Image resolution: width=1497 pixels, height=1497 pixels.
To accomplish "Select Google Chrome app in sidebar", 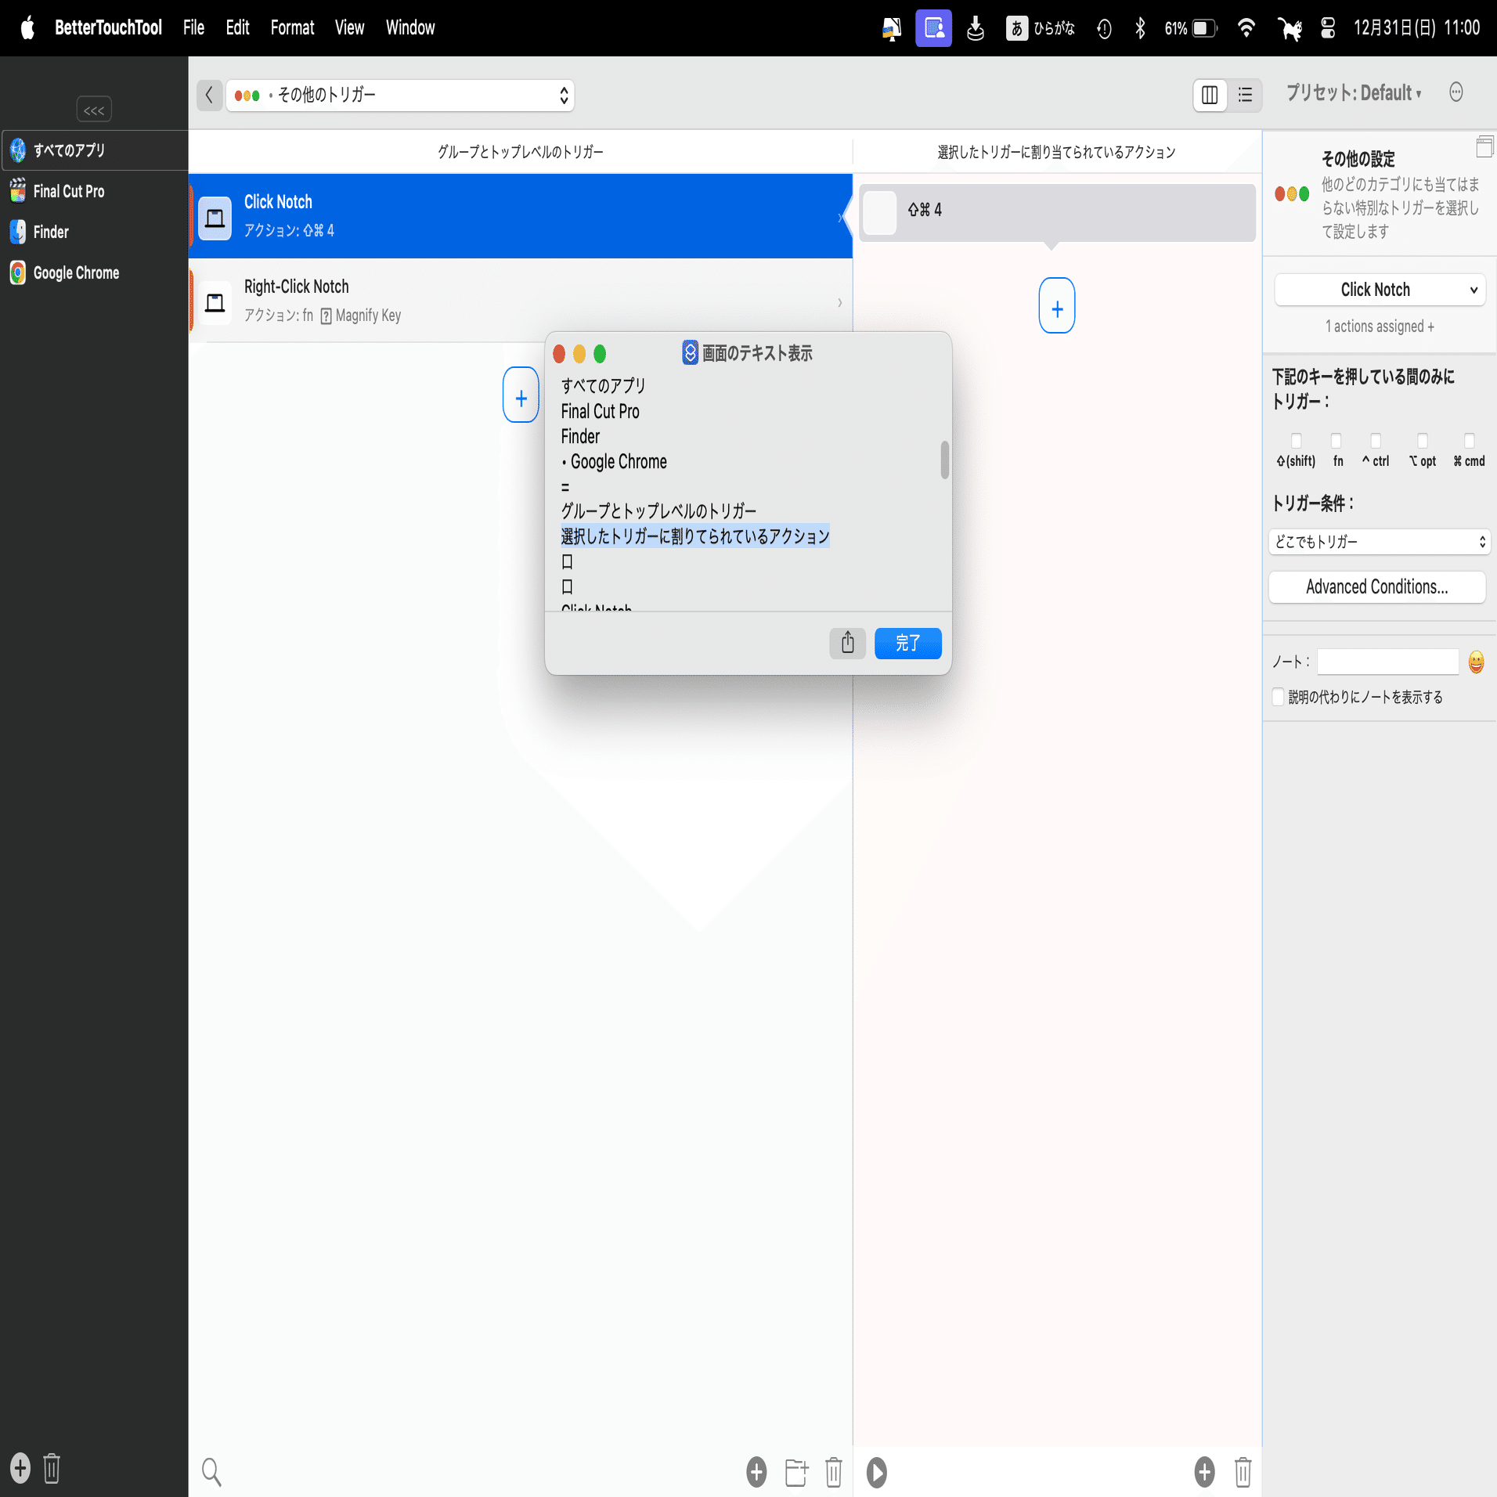I will (x=76, y=272).
